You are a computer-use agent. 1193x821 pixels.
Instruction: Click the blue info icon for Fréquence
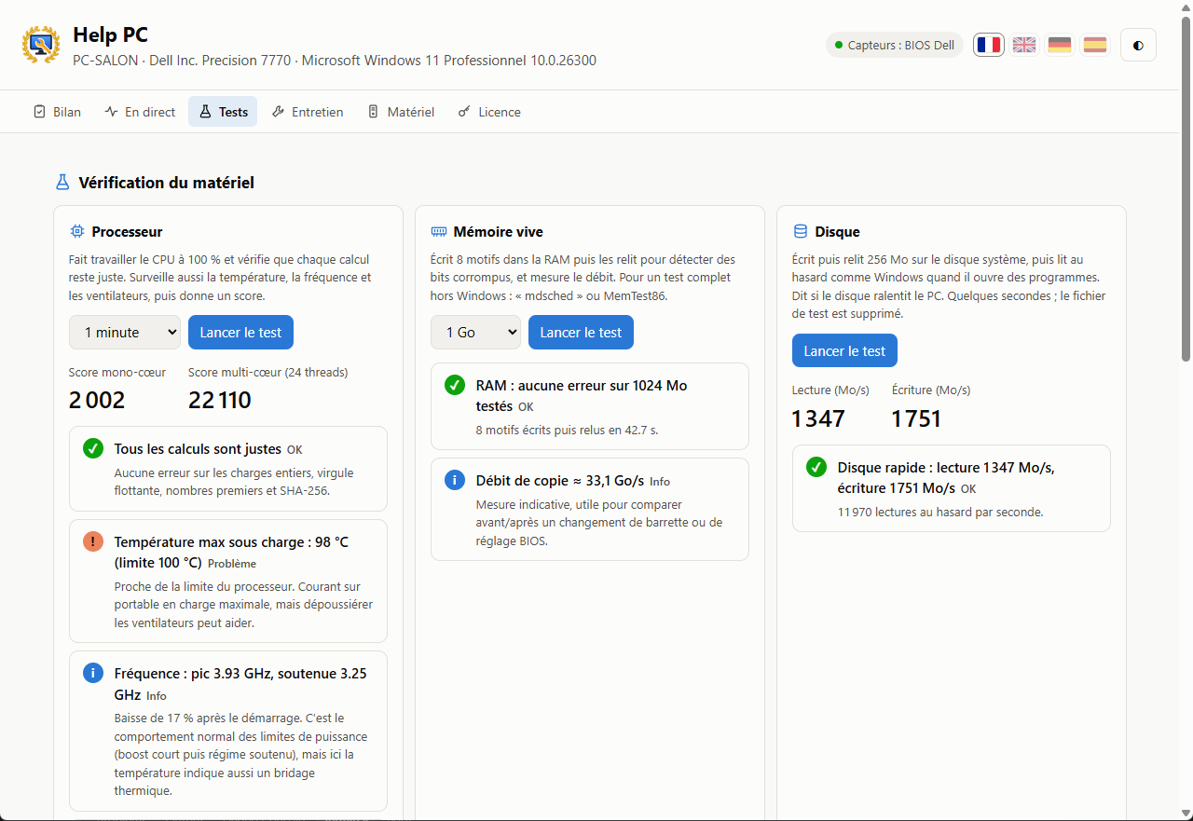[93, 673]
